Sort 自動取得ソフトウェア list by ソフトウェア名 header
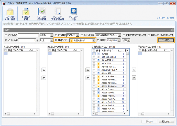The image size is (177, 126). click(107, 50)
